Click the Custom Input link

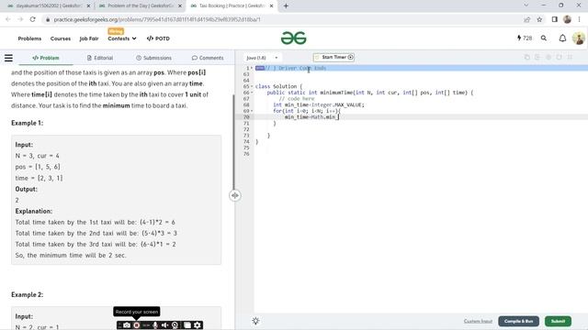coord(478,321)
